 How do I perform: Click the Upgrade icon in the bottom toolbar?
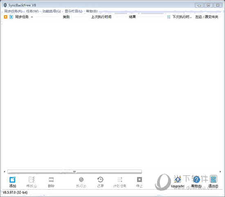pyautogui.click(x=178, y=179)
